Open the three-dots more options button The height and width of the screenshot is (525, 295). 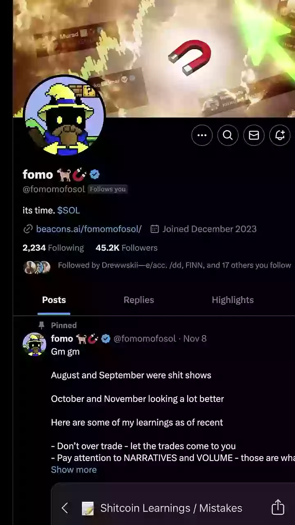point(202,135)
